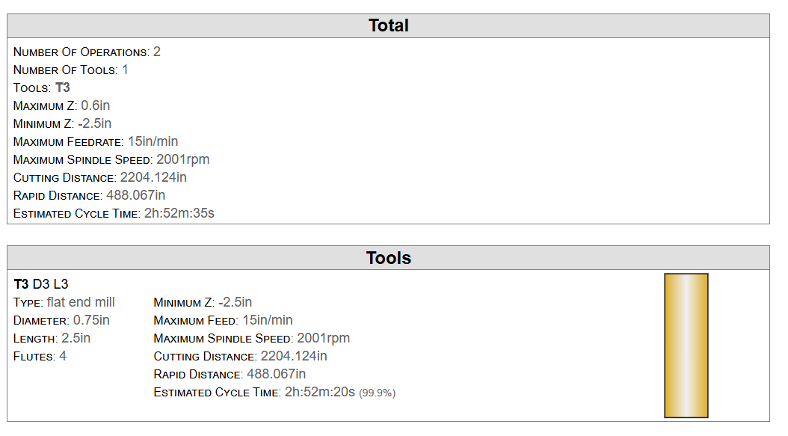The width and height of the screenshot is (788, 436).
Task: Click the Total section header
Action: (x=388, y=25)
